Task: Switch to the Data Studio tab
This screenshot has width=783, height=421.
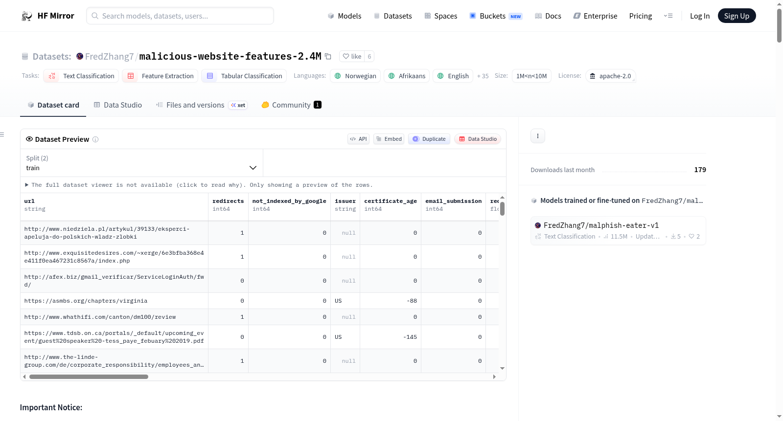Action: [118, 105]
